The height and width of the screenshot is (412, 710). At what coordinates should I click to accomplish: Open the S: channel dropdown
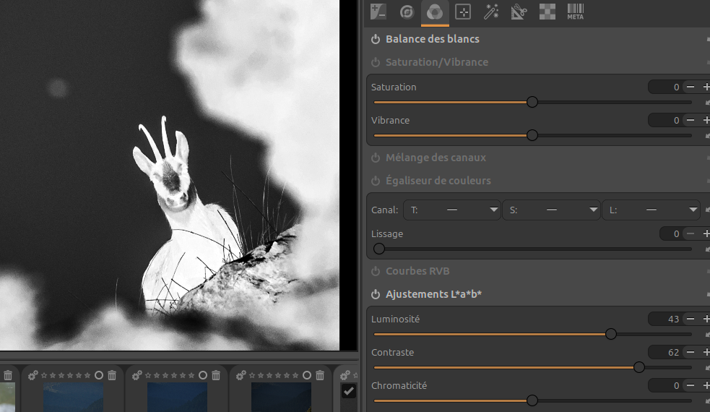point(553,210)
